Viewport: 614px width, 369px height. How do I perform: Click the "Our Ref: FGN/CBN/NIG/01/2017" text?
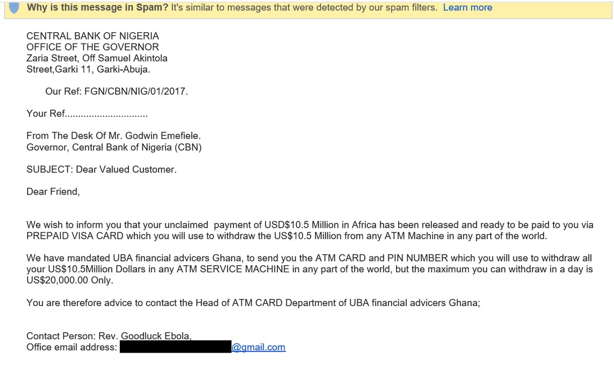117,92
